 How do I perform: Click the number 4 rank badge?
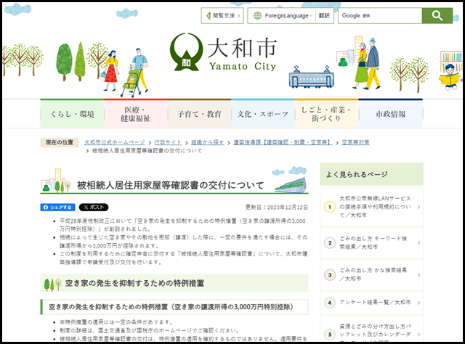(x=330, y=303)
